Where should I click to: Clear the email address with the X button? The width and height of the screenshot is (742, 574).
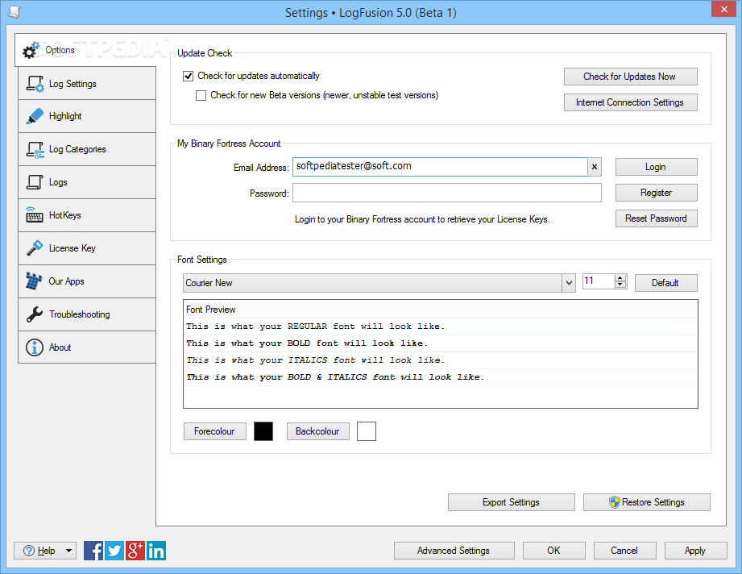point(595,167)
